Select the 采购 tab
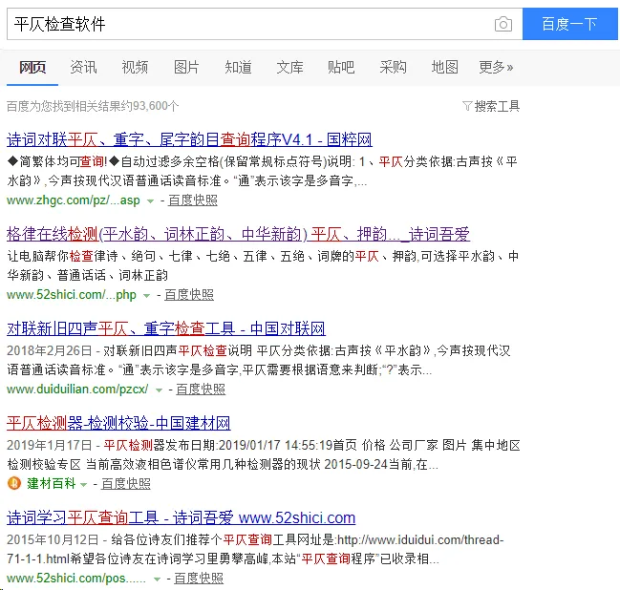 coord(393,67)
